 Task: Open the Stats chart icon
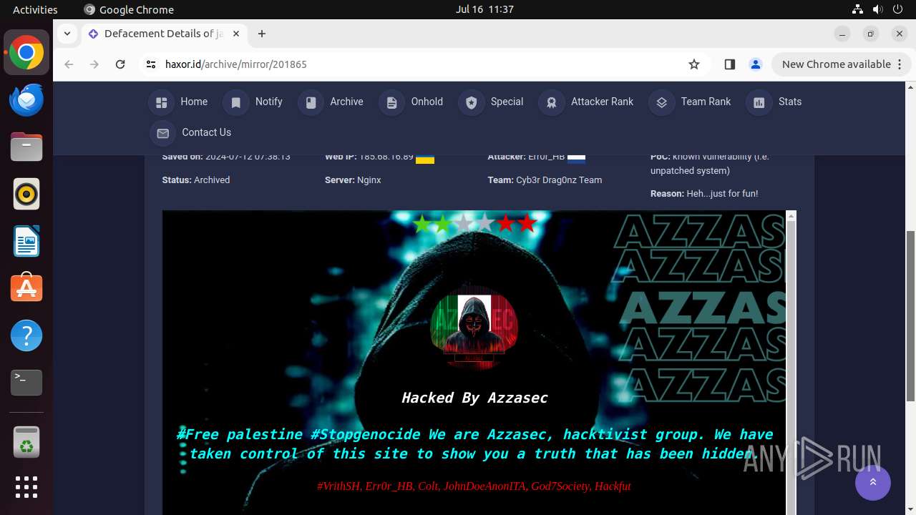click(x=759, y=102)
